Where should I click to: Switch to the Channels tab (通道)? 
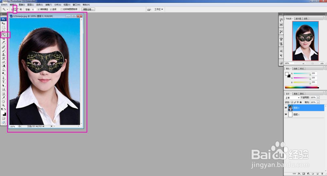(296, 94)
